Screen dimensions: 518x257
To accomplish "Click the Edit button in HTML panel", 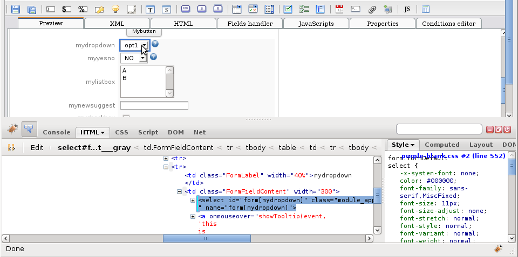I will (37, 147).
